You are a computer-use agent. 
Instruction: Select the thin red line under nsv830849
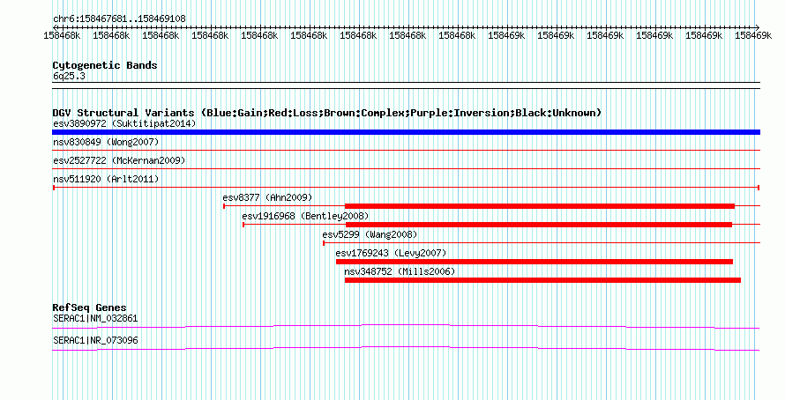[406, 150]
